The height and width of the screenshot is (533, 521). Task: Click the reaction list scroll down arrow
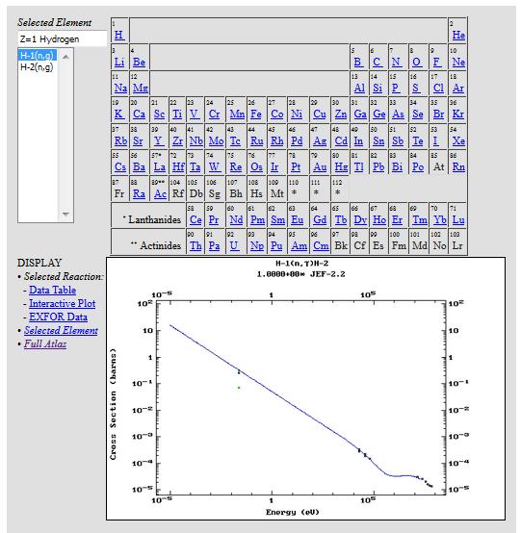tap(66, 215)
